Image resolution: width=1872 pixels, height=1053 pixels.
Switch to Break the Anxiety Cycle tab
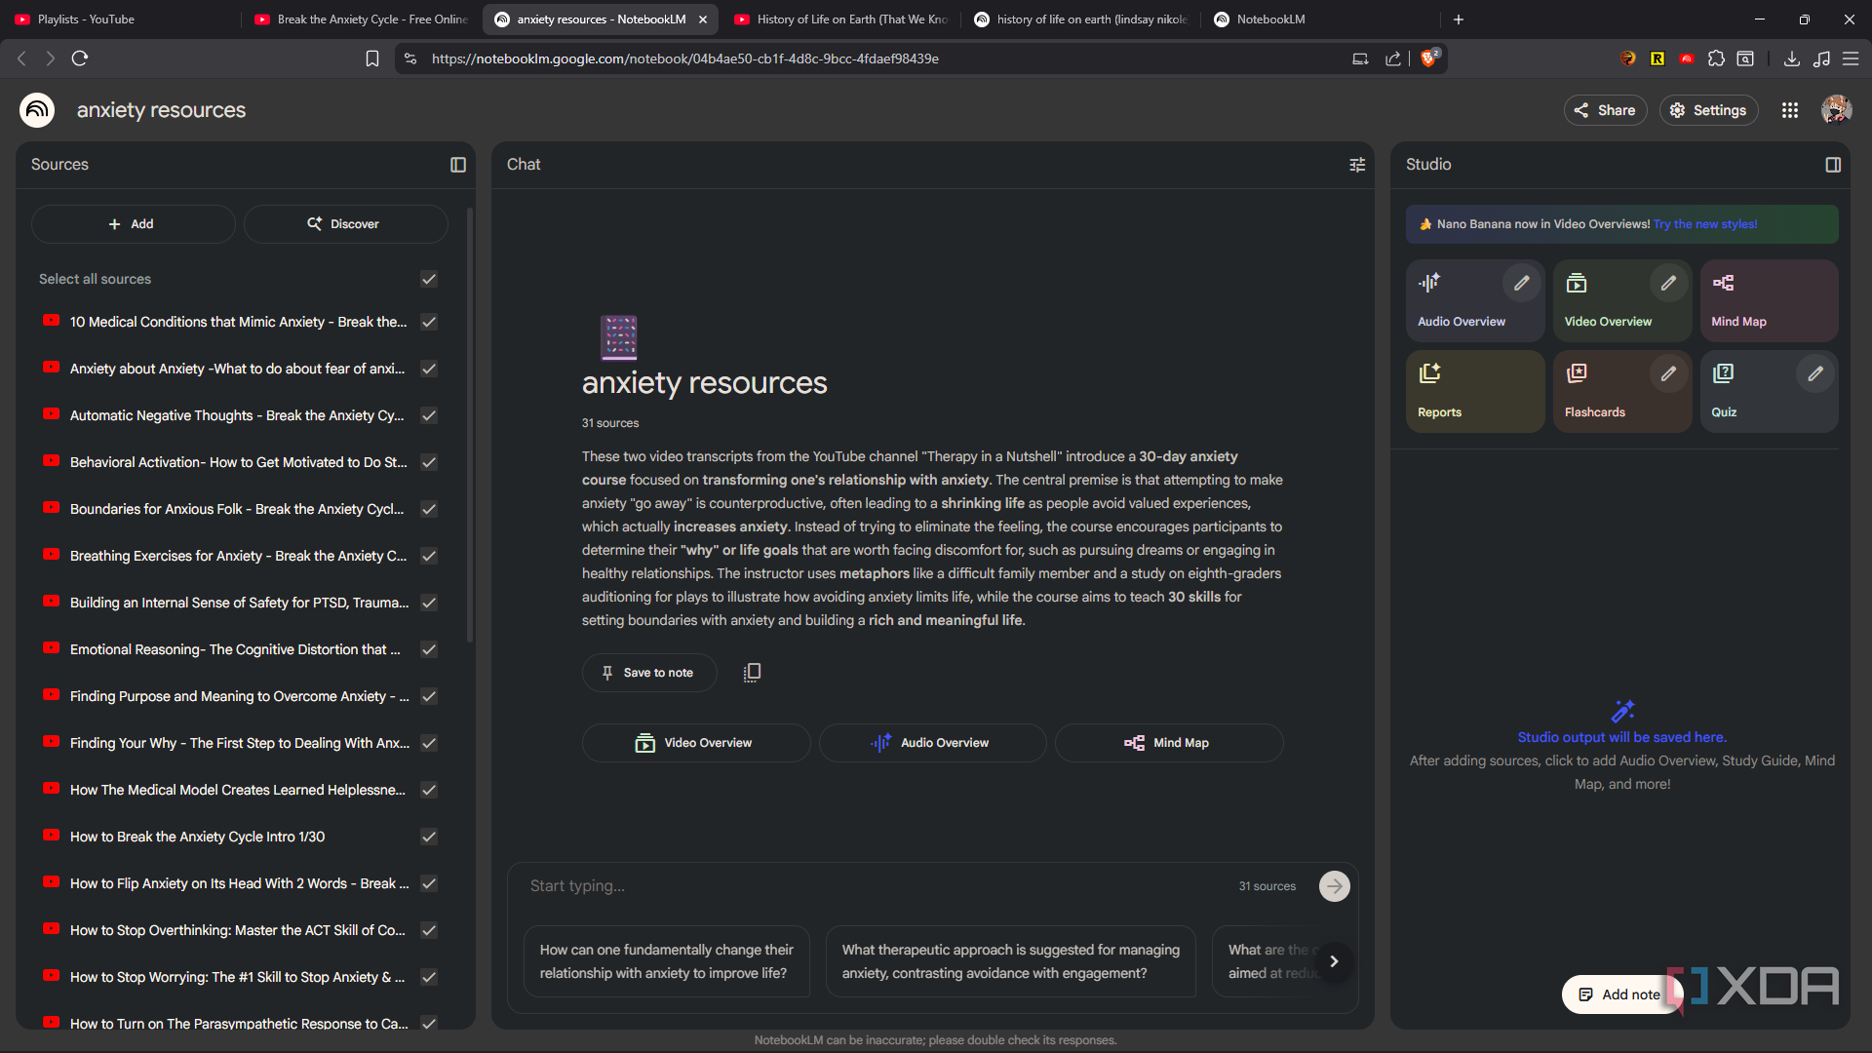pyautogui.click(x=361, y=19)
